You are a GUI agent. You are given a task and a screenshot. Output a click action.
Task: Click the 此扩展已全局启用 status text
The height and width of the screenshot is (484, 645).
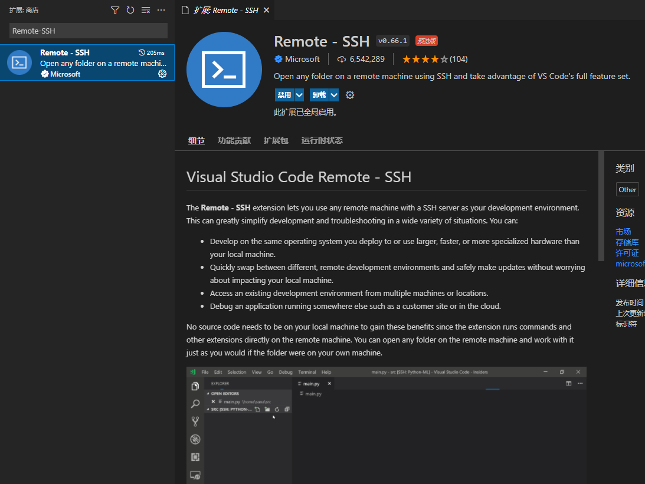305,112
